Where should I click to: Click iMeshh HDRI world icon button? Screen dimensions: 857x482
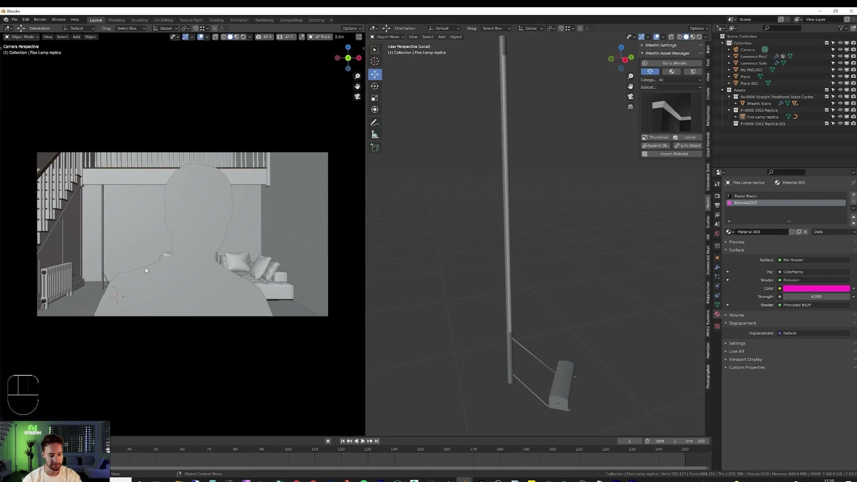click(693, 71)
